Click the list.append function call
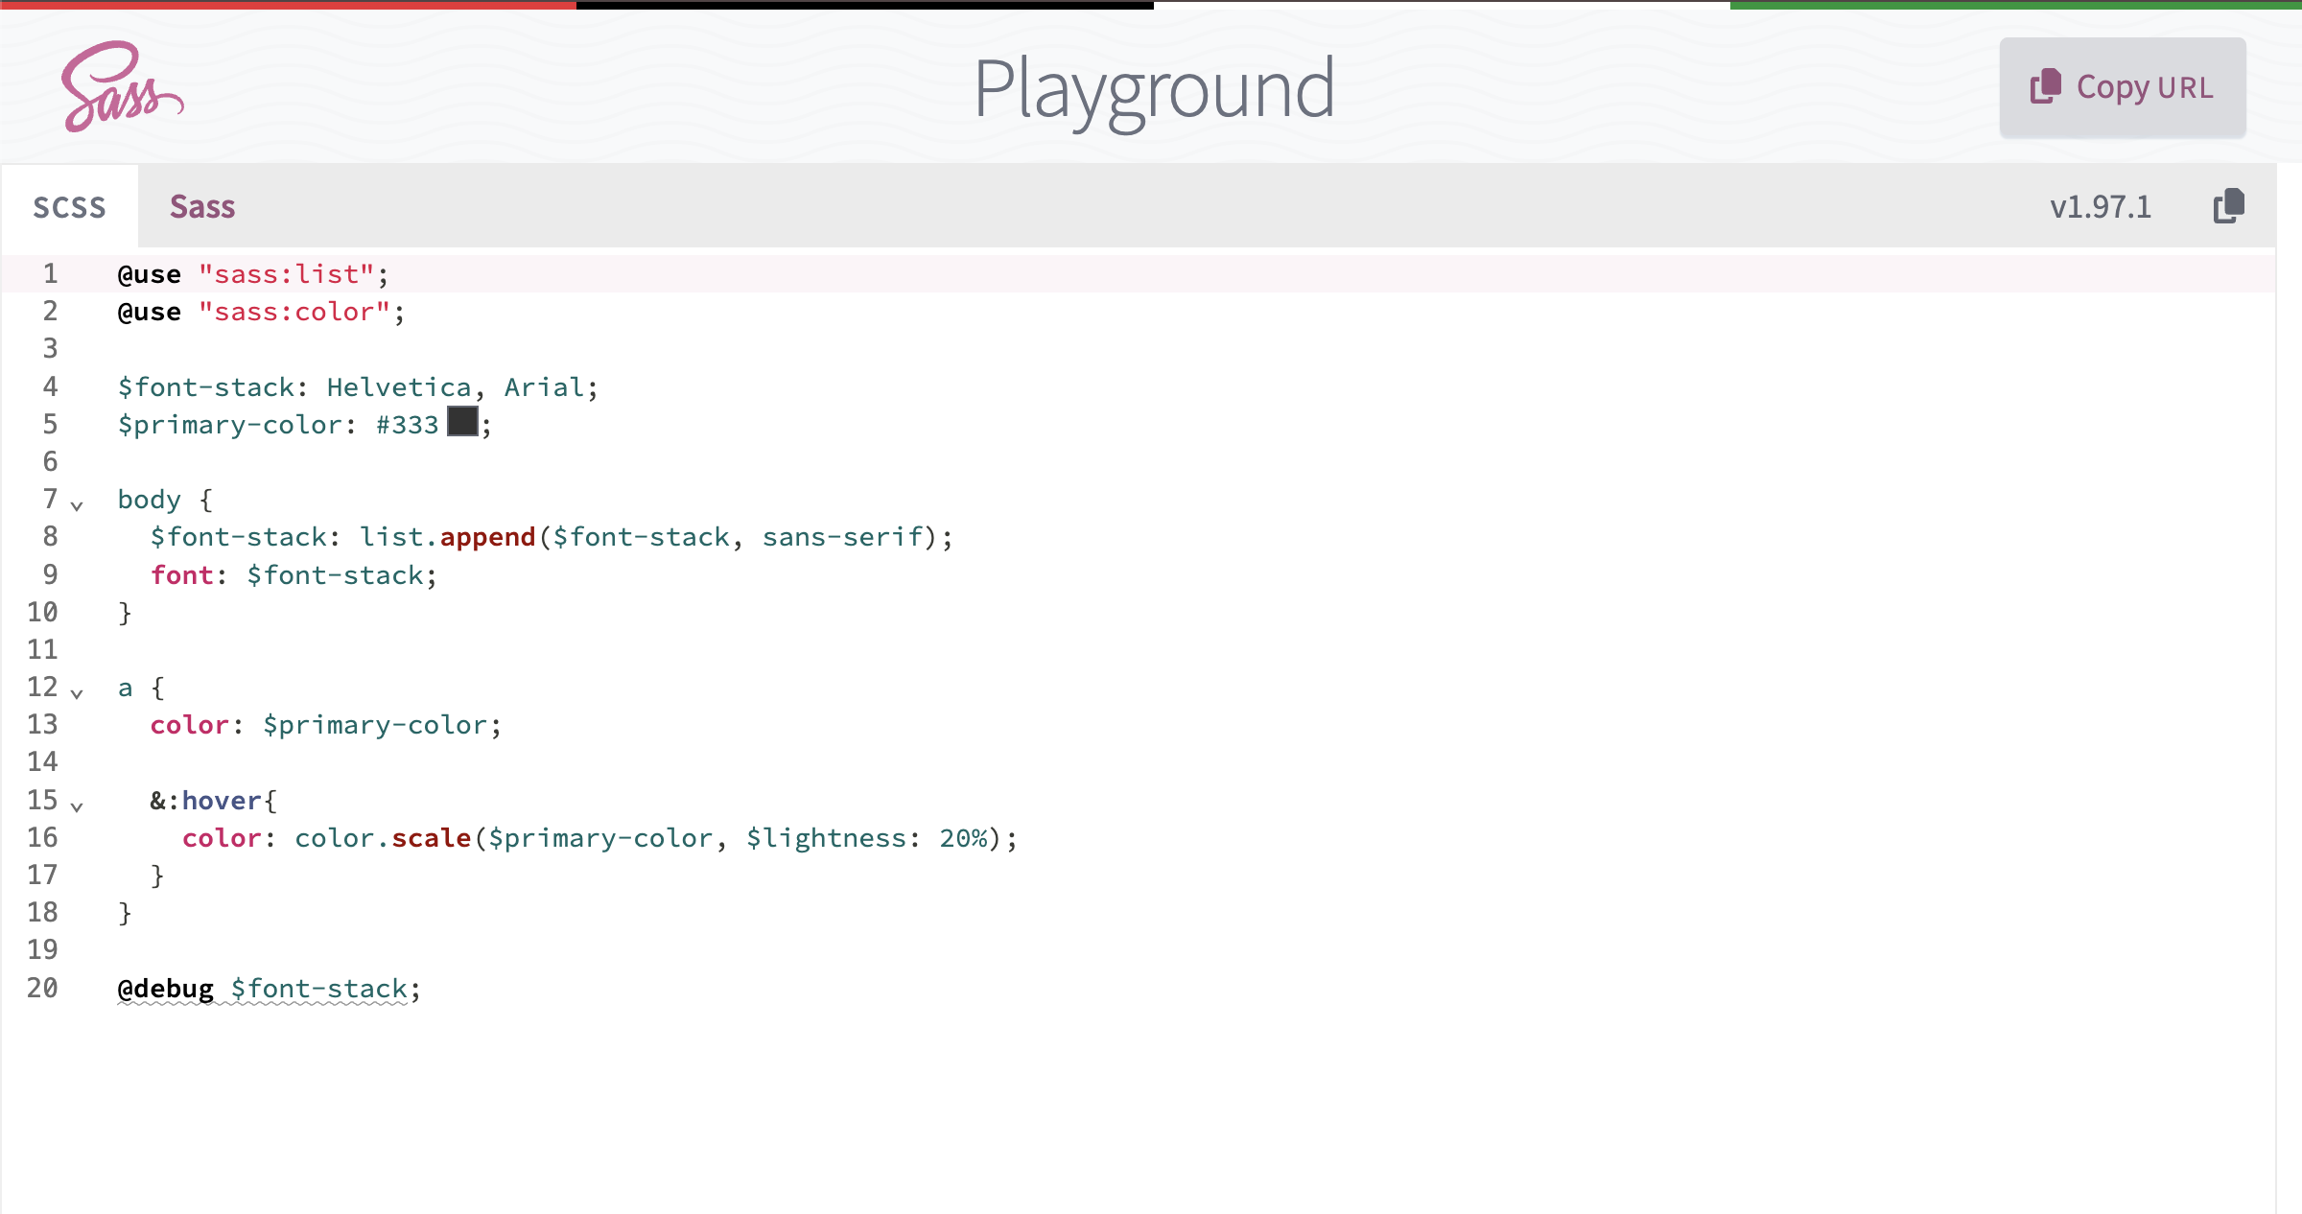This screenshot has width=2302, height=1214. [x=447, y=537]
